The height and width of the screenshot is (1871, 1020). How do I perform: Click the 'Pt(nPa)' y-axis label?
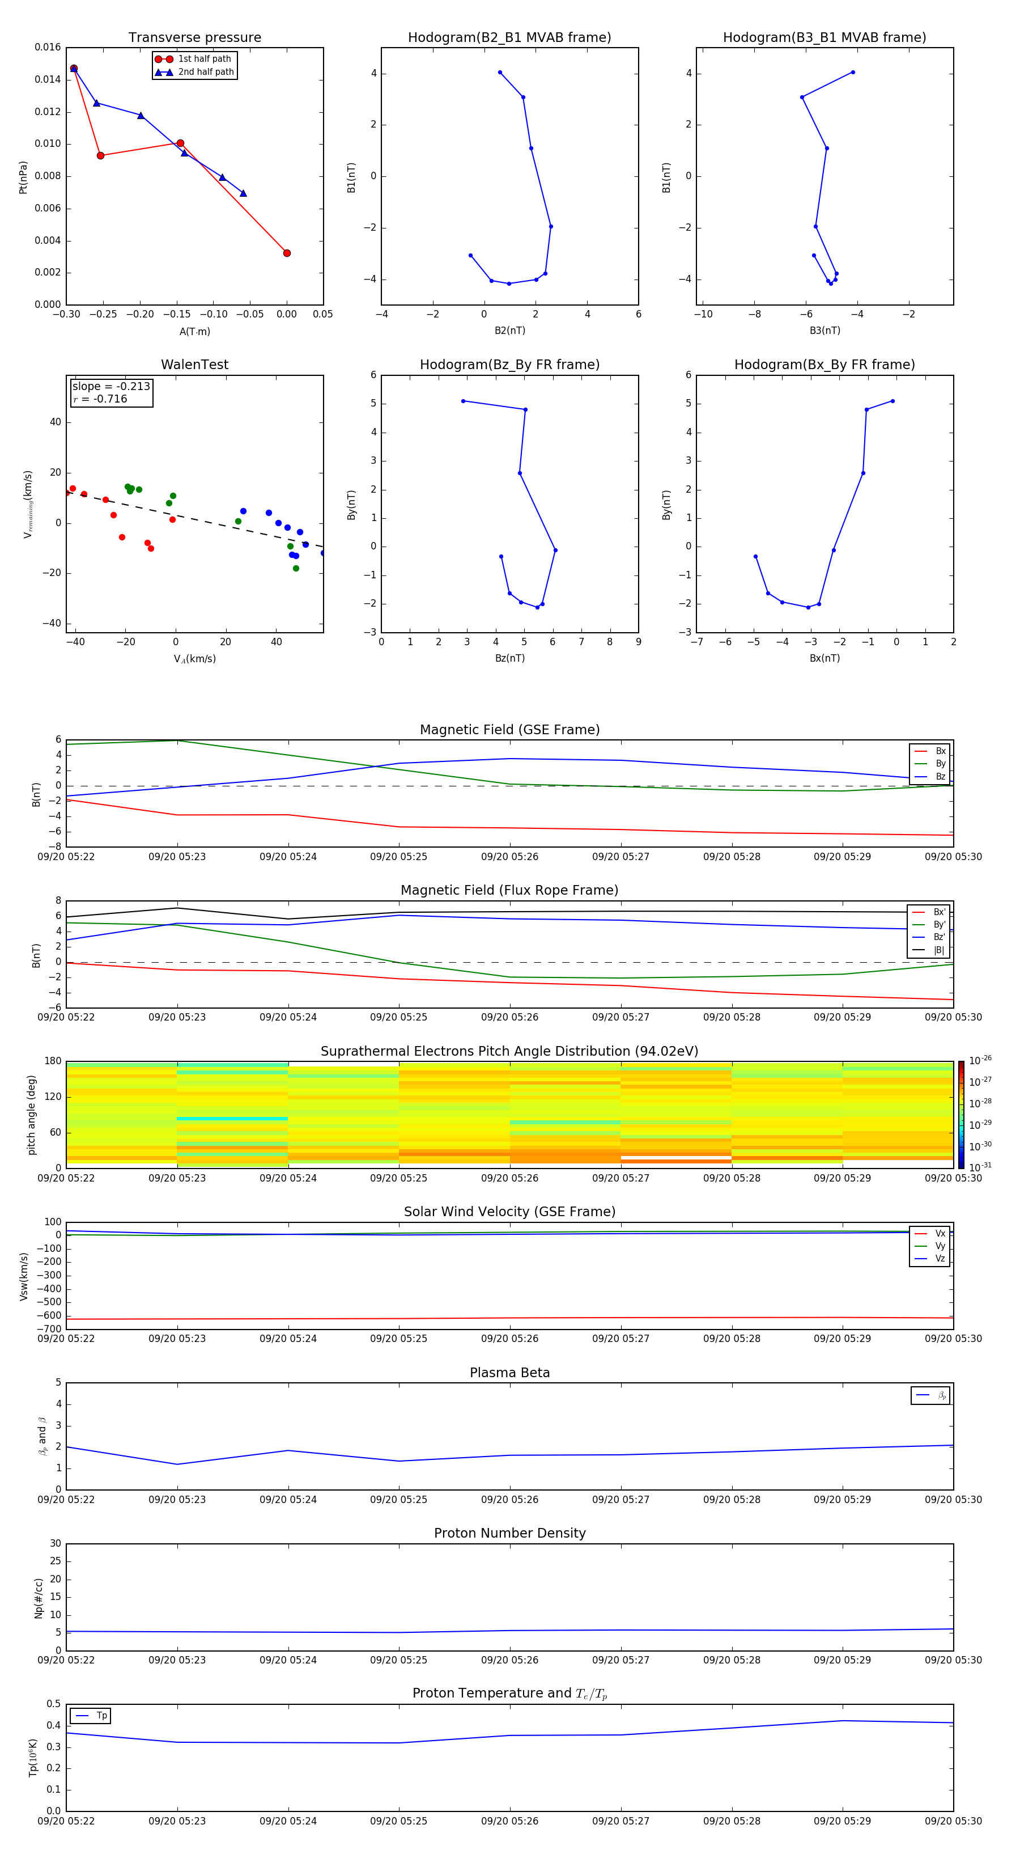tap(23, 176)
